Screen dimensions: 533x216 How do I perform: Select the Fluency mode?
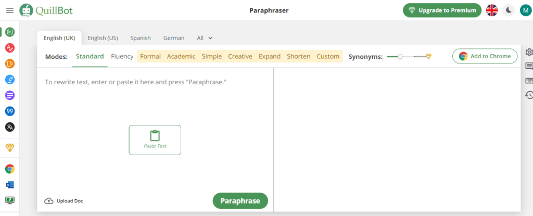122,56
